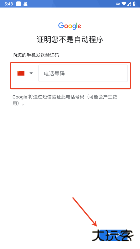The width and height of the screenshot is (140, 249).
Task: Tap the white square notification icon
Action: 18,4
